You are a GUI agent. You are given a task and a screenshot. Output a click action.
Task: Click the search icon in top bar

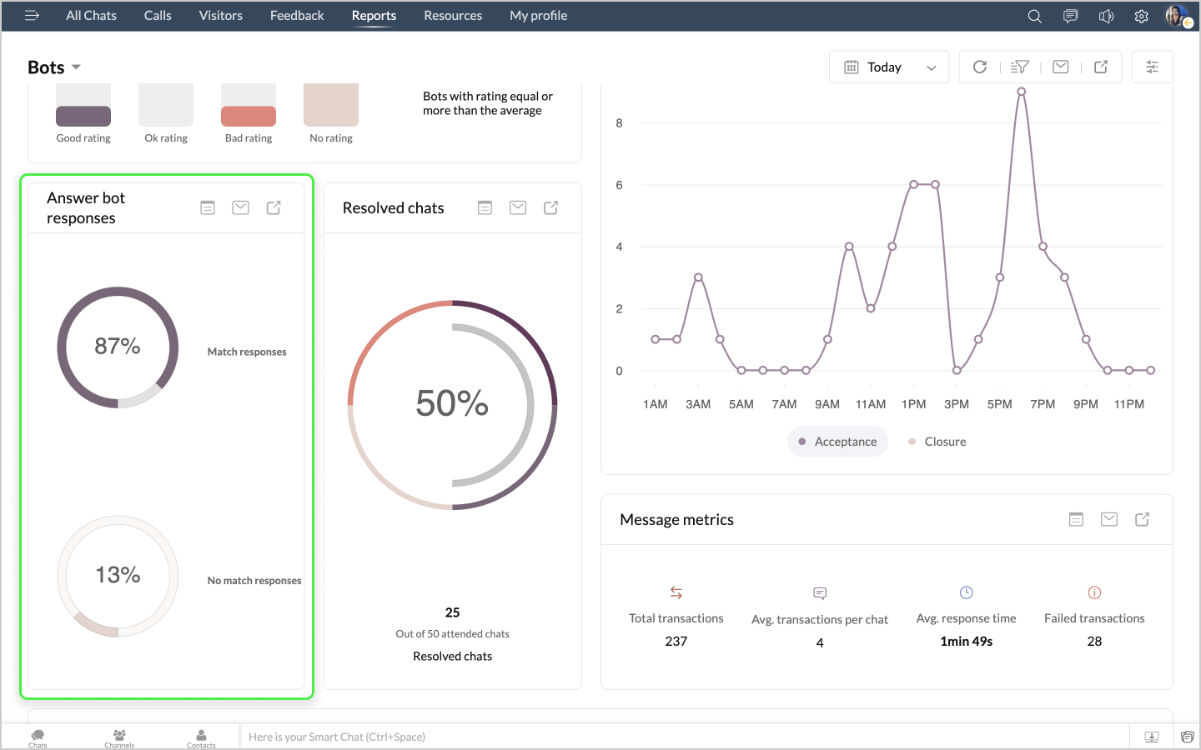tap(1034, 16)
